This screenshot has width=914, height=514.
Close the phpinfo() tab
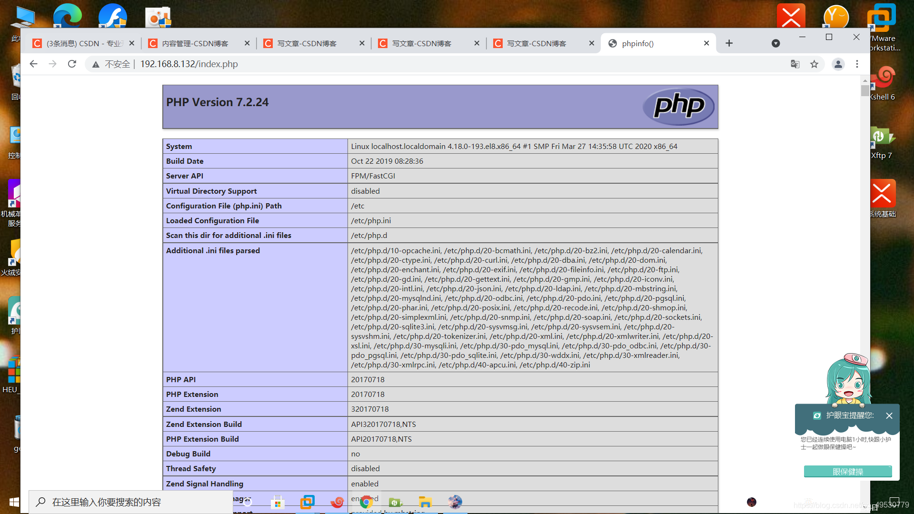pyautogui.click(x=706, y=43)
